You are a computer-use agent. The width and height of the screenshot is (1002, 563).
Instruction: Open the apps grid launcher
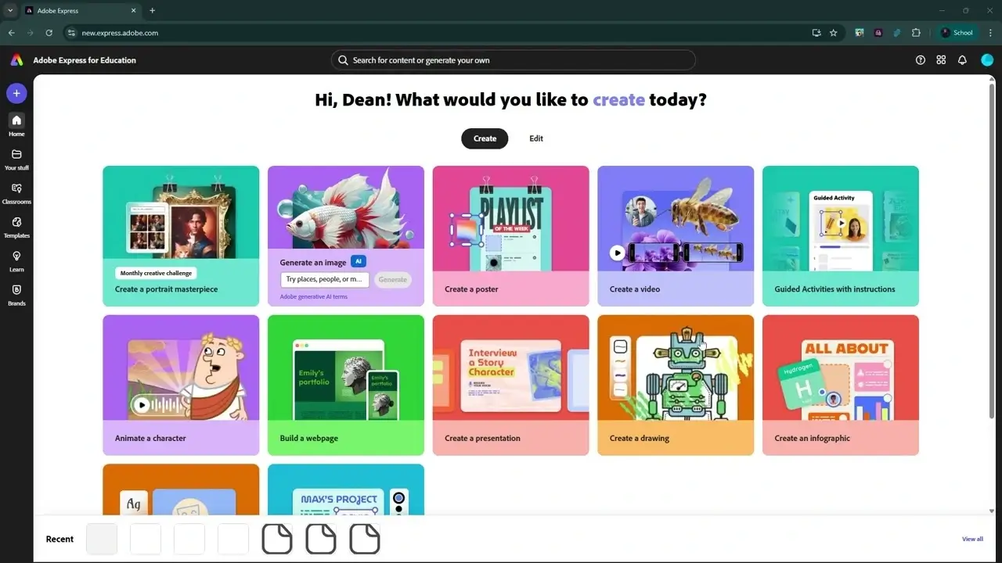pyautogui.click(x=941, y=59)
